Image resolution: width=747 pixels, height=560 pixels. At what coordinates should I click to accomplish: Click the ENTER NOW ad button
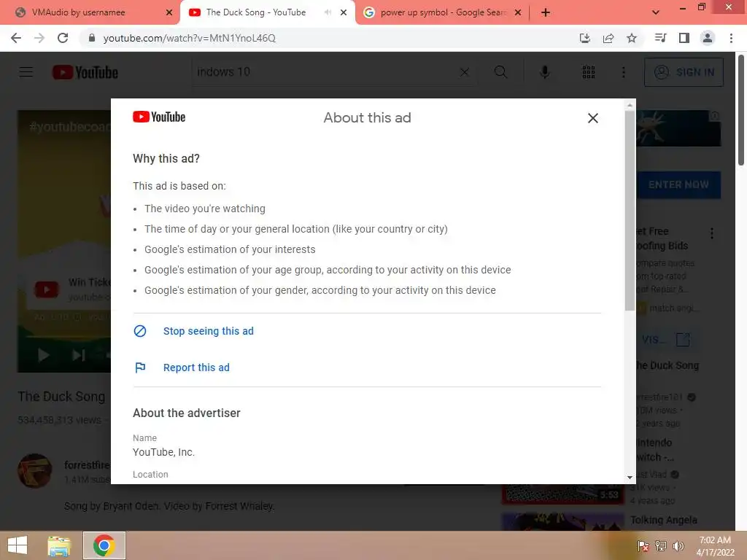(678, 184)
